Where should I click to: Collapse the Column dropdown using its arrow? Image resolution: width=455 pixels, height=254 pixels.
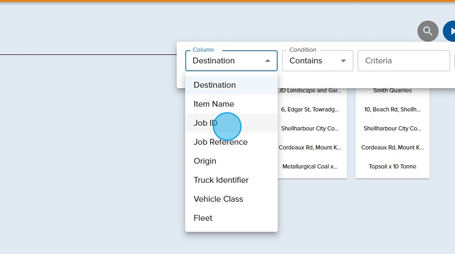(268, 61)
